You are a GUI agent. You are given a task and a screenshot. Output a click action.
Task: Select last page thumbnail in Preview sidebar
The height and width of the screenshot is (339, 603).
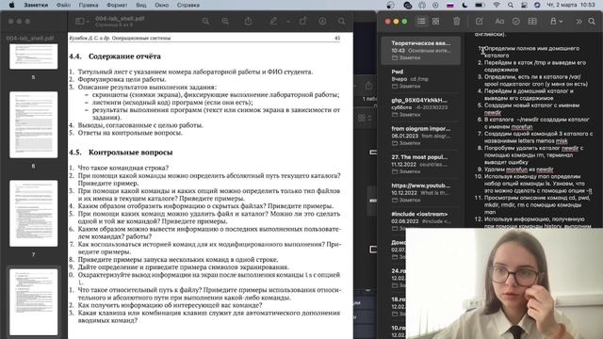coord(34,302)
